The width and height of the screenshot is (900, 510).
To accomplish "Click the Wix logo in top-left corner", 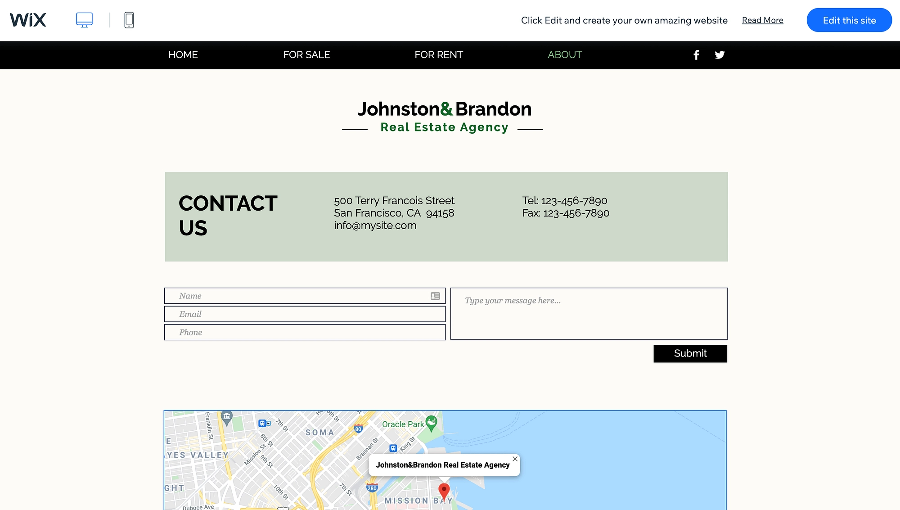I will pyautogui.click(x=27, y=20).
